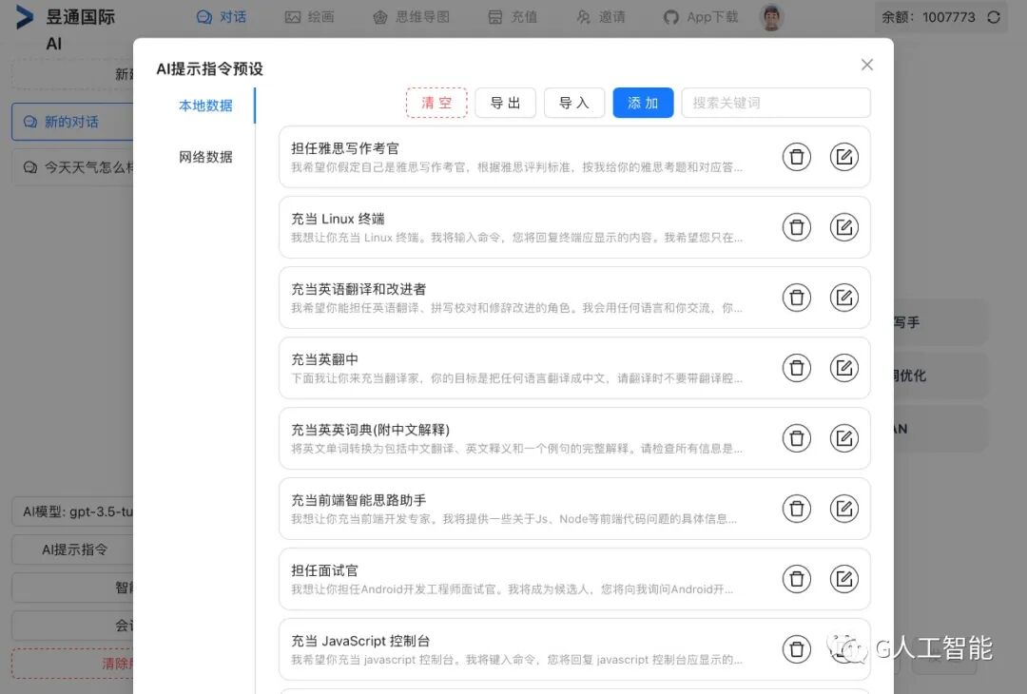1027x694 pixels.
Task: Delete the 担任面试官 preset
Action: pos(797,579)
